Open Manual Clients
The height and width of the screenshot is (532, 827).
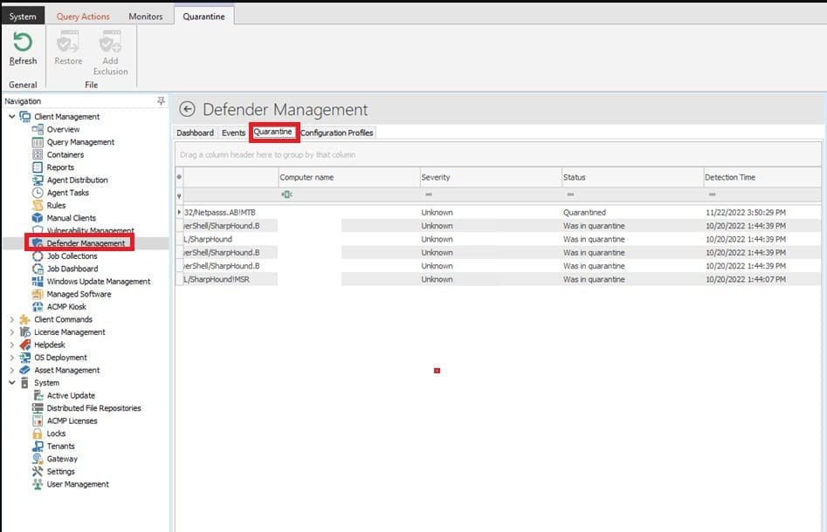pyautogui.click(x=72, y=218)
